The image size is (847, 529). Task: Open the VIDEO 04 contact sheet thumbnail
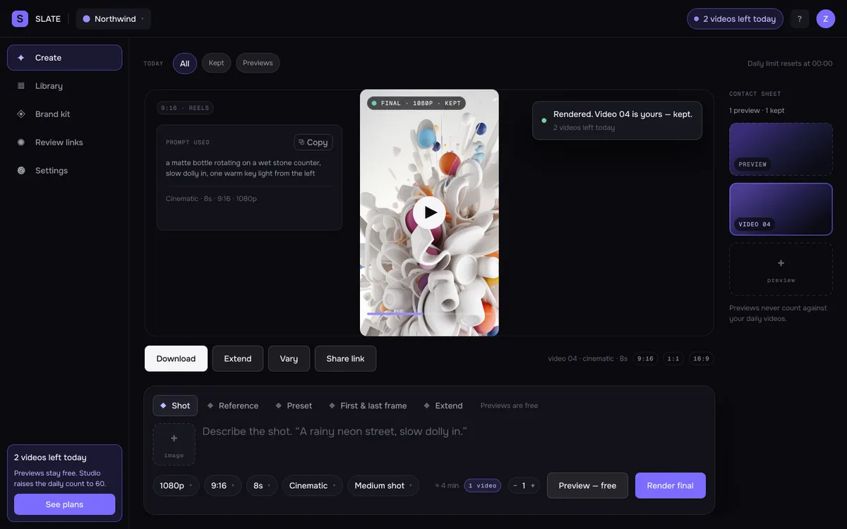pyautogui.click(x=781, y=209)
